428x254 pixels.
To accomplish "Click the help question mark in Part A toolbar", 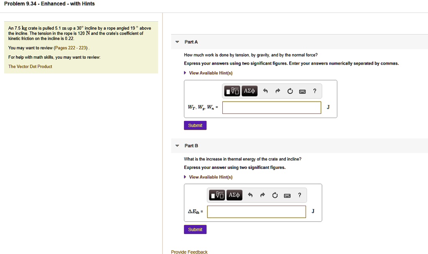I will coord(315,91).
